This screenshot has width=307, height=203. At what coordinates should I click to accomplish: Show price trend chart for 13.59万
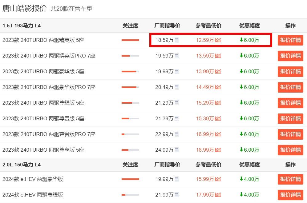tap(218, 56)
